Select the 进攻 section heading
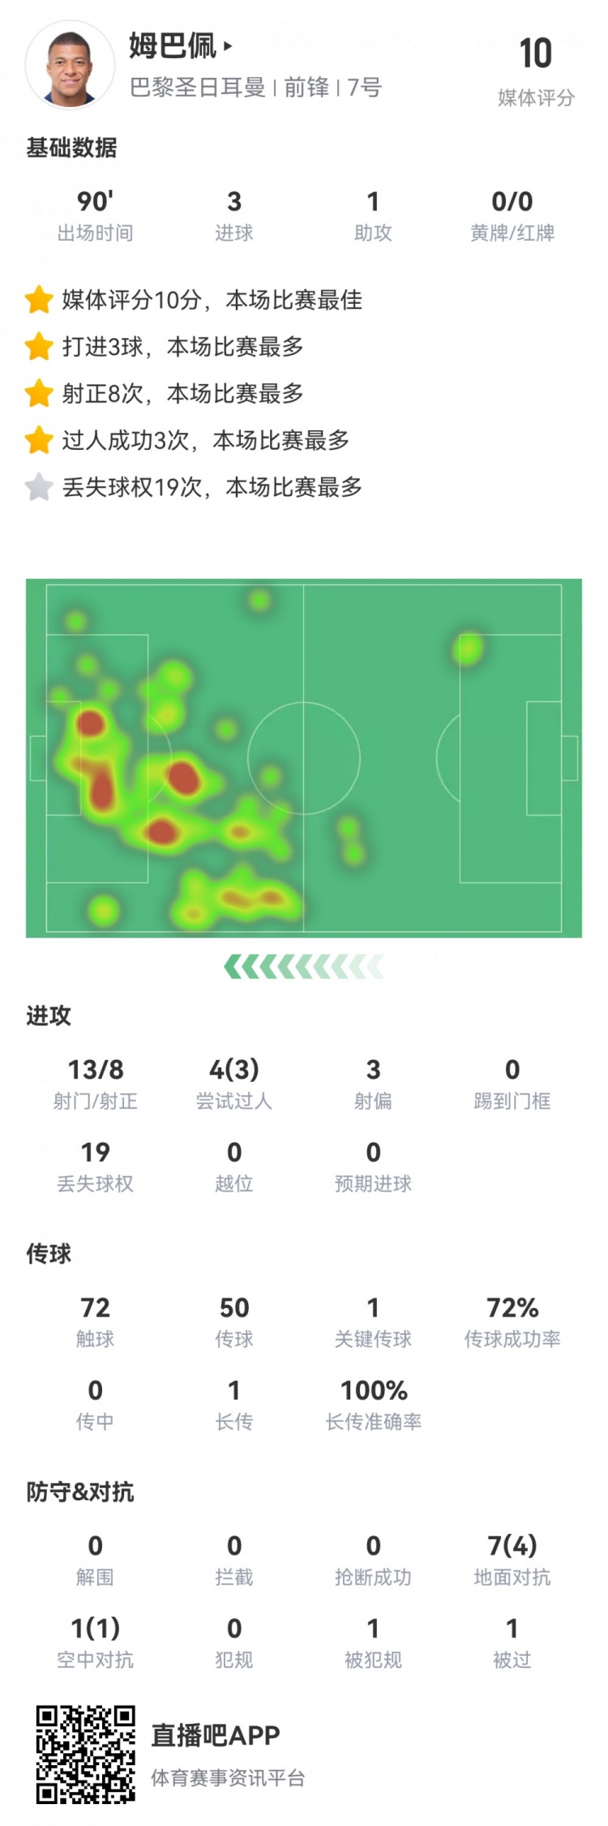The width and height of the screenshot is (608, 1826). point(49,1016)
